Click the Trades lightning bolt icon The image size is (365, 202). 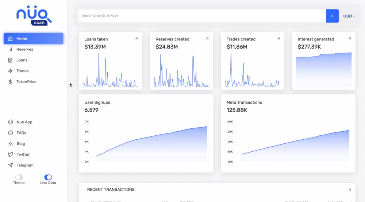click(x=10, y=71)
